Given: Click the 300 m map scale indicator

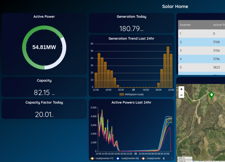Looking at the screenshot, I should pyautogui.click(x=185, y=158).
